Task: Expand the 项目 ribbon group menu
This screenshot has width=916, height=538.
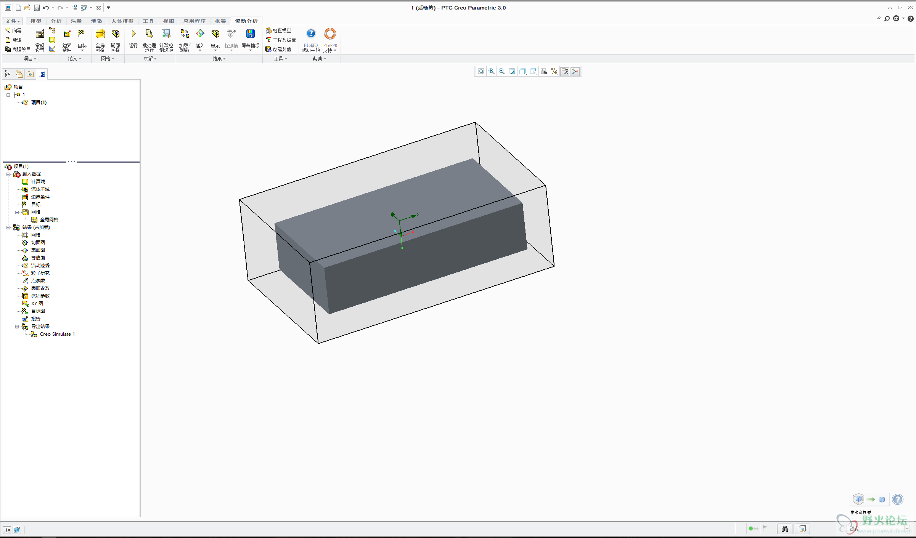Action: (30, 59)
